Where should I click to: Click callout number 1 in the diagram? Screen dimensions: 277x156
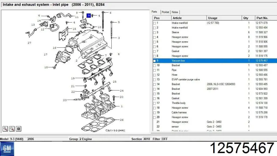pyautogui.click(x=121, y=106)
